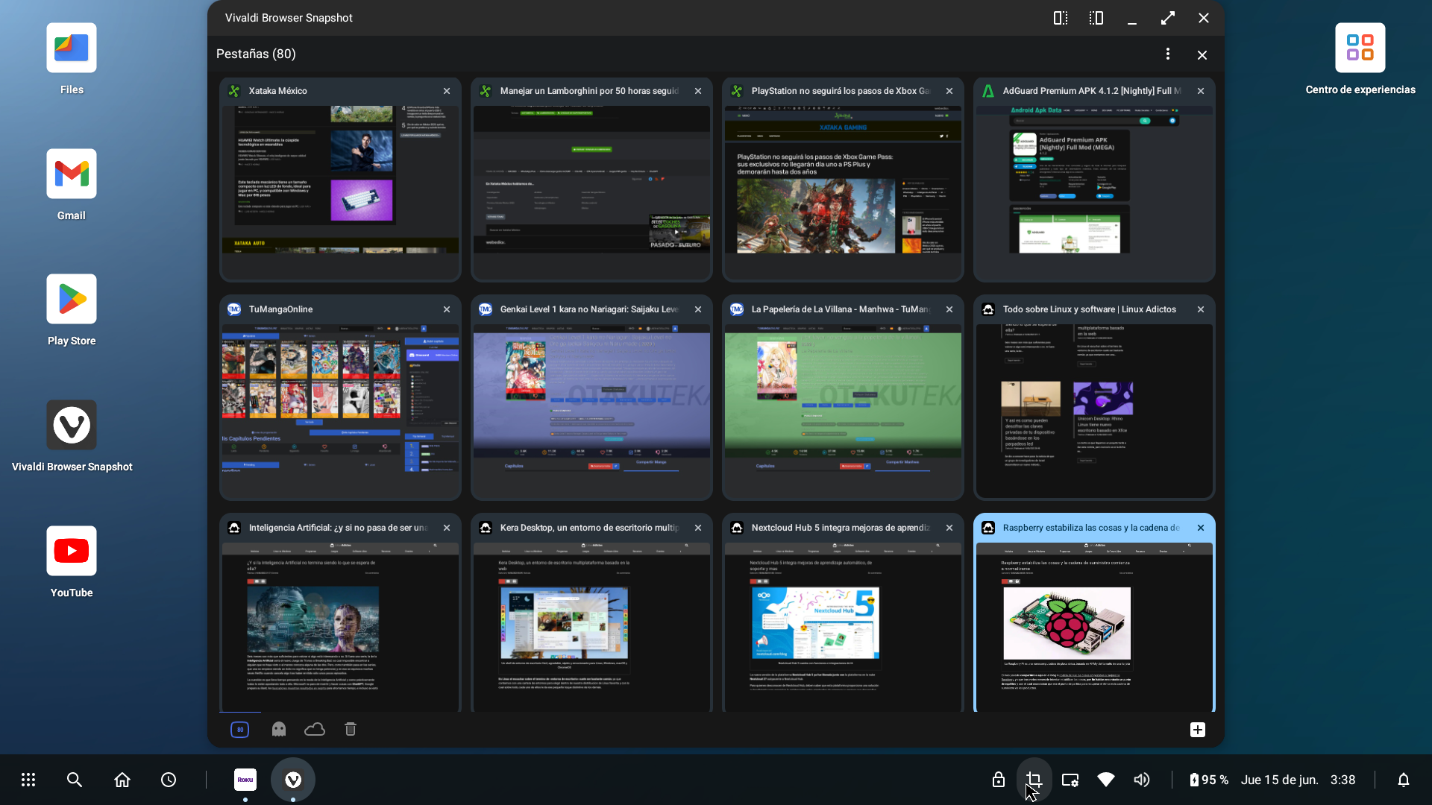Screen dimensions: 1432x805
Task: Close the TuMangaOnline tab
Action: click(447, 309)
